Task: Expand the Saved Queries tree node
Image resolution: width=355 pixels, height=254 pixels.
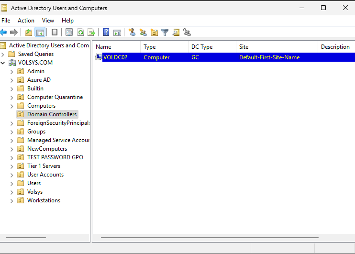Action: 3,54
